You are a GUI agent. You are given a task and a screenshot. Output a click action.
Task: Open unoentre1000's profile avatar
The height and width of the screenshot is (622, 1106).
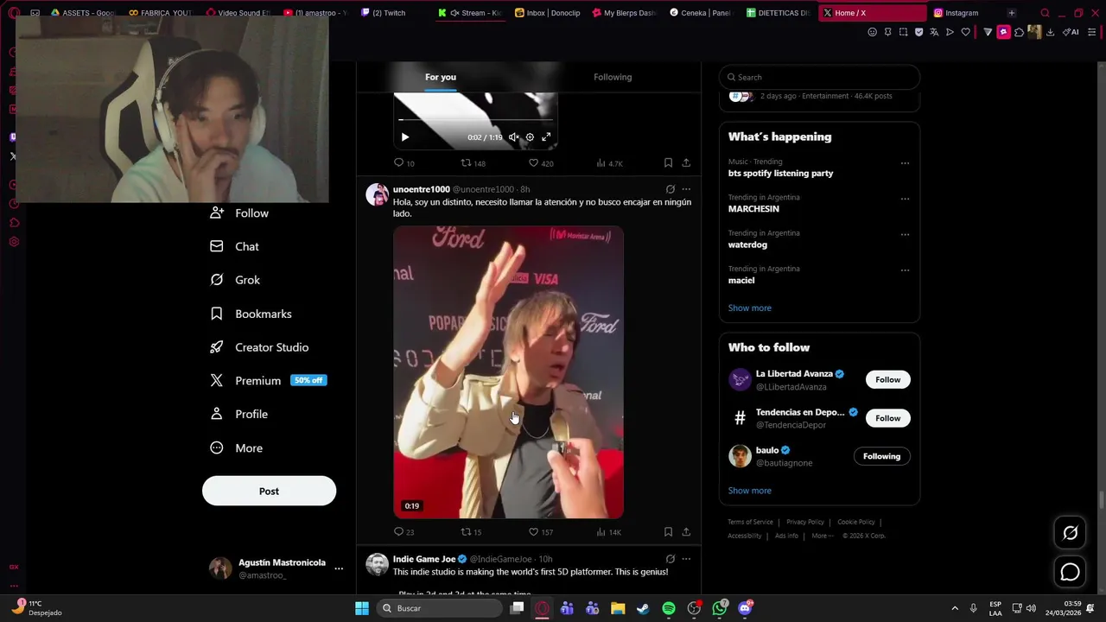point(377,194)
